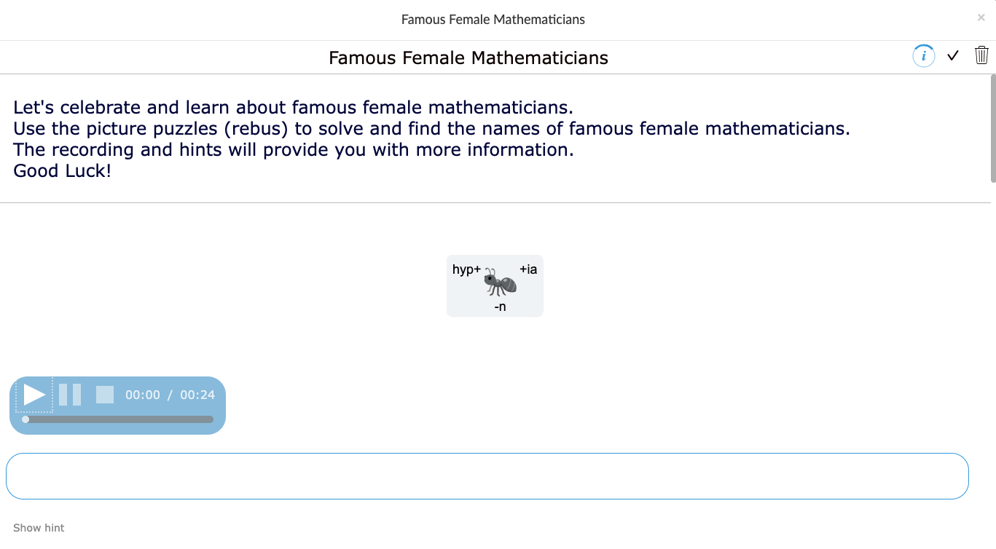Reveal extra details with the circular info badge

point(923,55)
